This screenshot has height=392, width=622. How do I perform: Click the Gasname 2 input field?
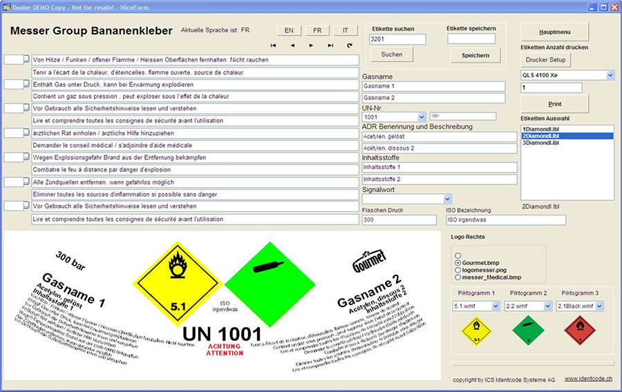(x=433, y=98)
